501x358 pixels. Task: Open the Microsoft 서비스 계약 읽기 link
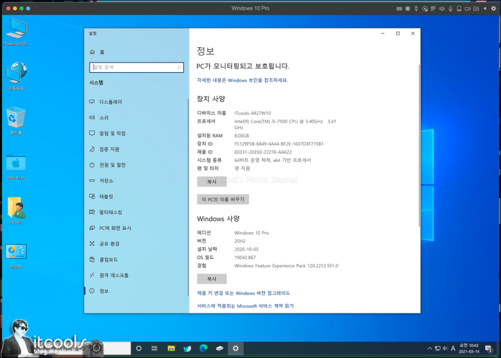coord(245,305)
